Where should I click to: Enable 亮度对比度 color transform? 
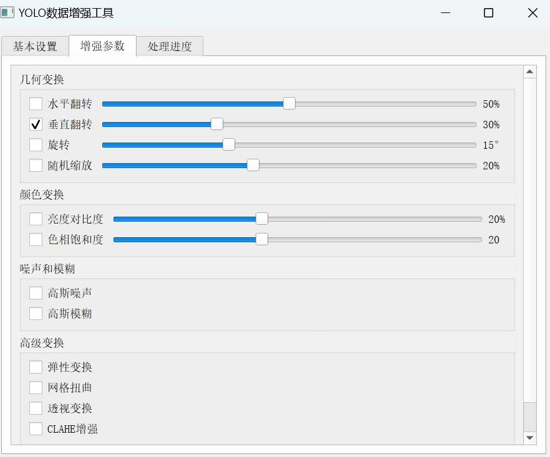36,219
